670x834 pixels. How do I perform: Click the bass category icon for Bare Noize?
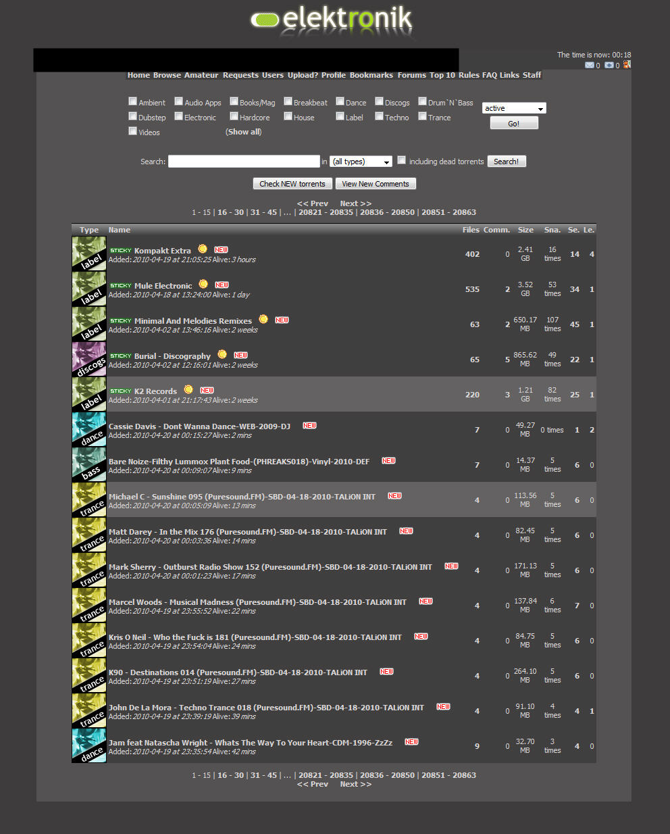89,465
